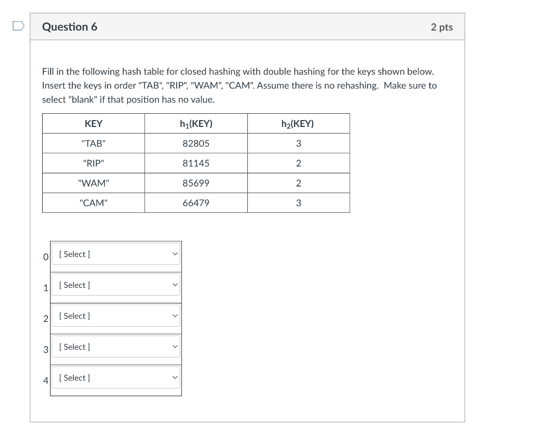Open the dropdown for hash position 0

click(x=116, y=254)
